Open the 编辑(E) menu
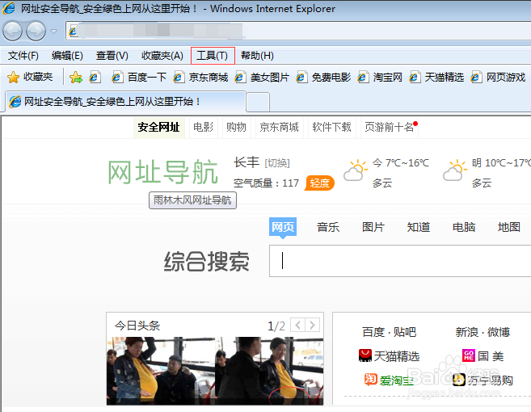 (x=67, y=56)
